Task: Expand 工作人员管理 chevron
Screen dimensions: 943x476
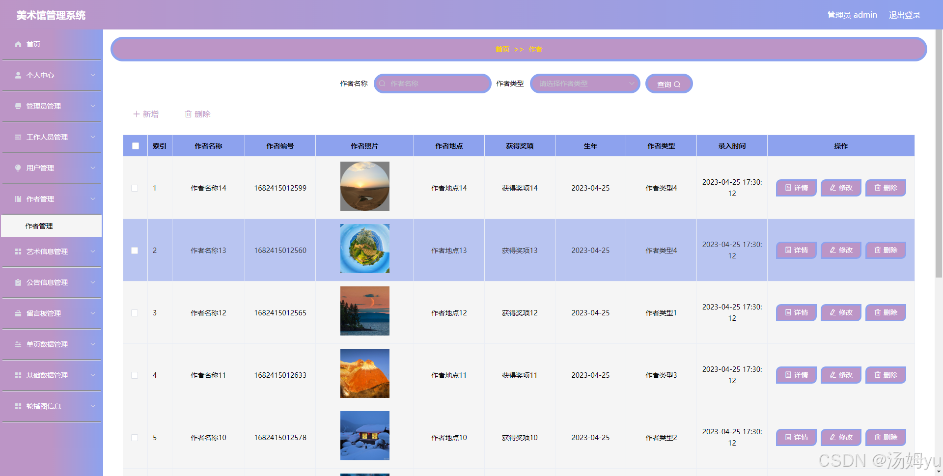Action: 93,137
